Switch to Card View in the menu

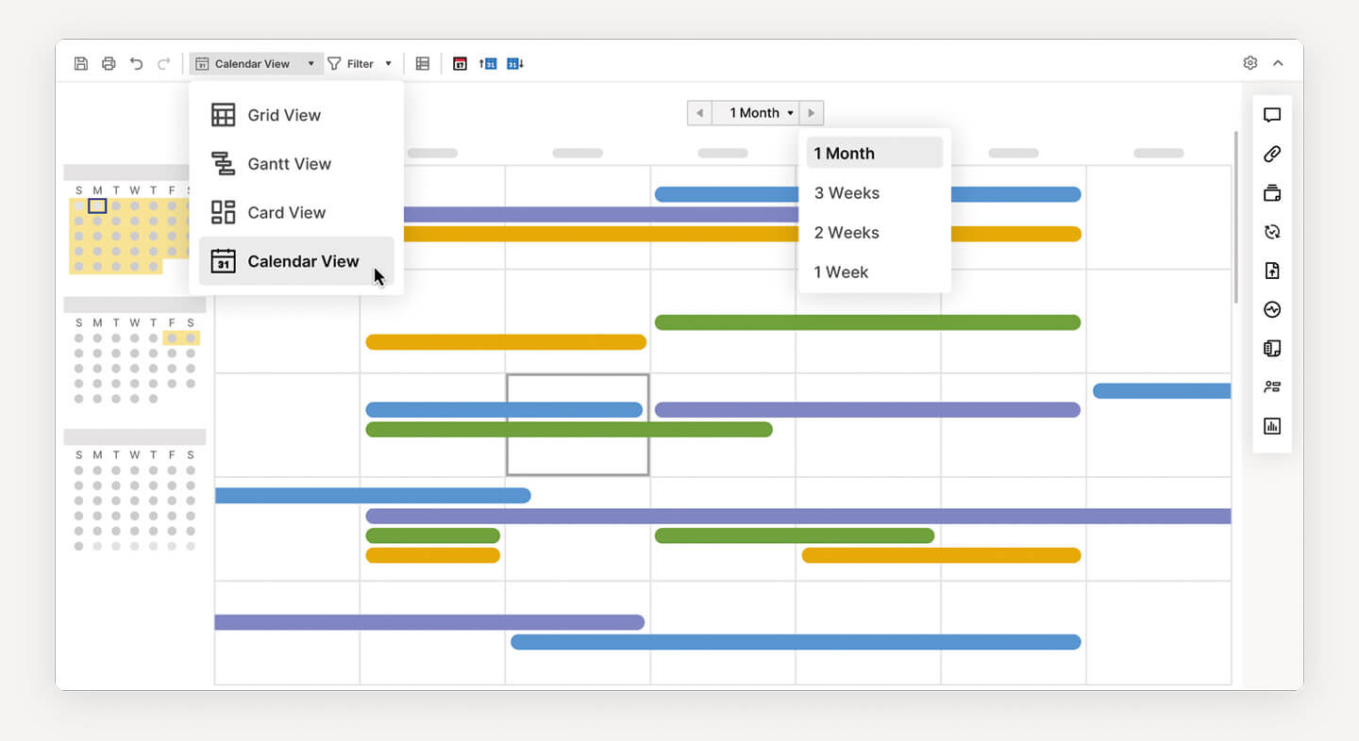pyautogui.click(x=286, y=213)
